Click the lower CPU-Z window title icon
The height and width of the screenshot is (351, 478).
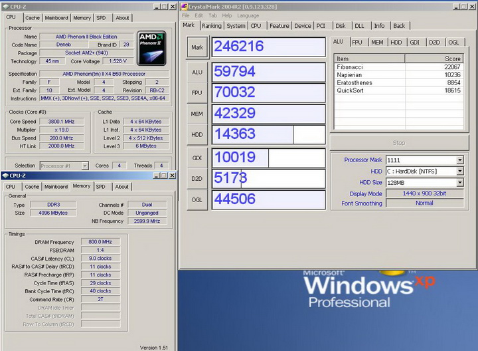pyautogui.click(x=5, y=175)
